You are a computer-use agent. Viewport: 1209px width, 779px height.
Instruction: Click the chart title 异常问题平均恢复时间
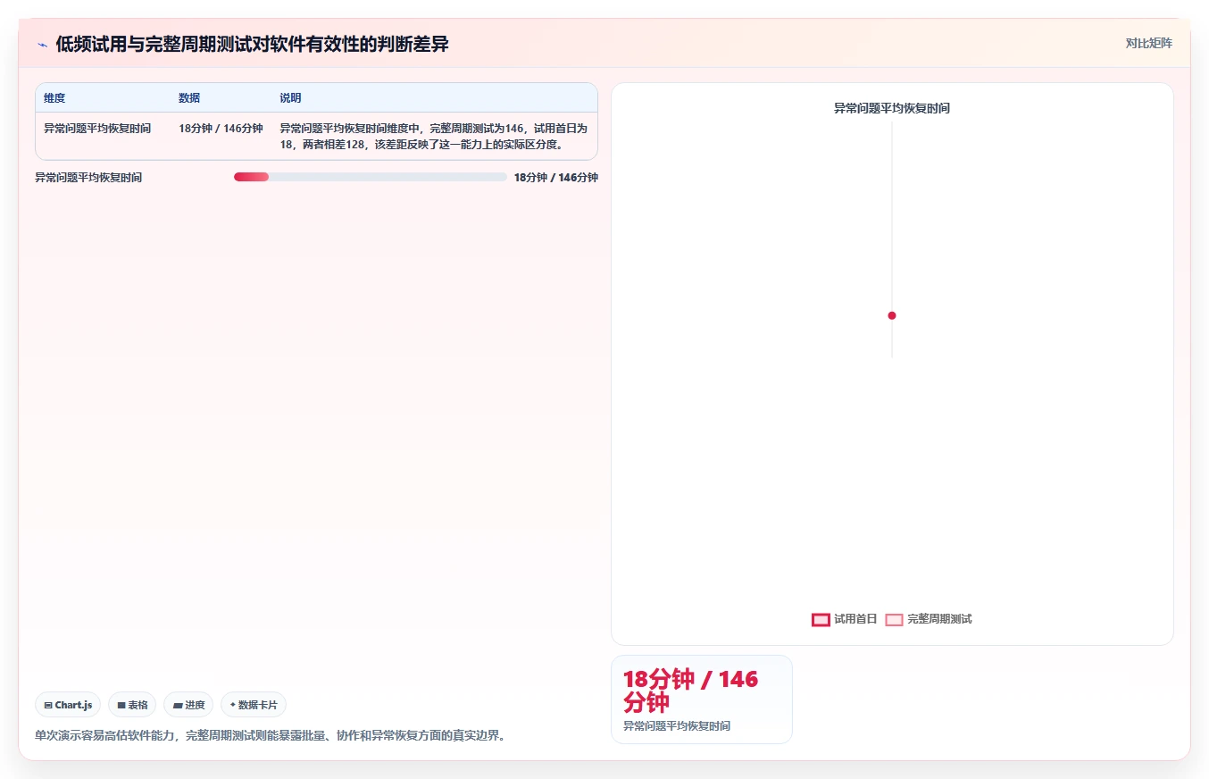click(x=891, y=108)
